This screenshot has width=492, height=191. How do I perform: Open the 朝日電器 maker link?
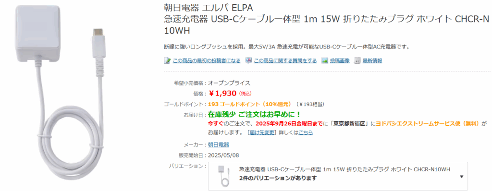tap(219, 145)
